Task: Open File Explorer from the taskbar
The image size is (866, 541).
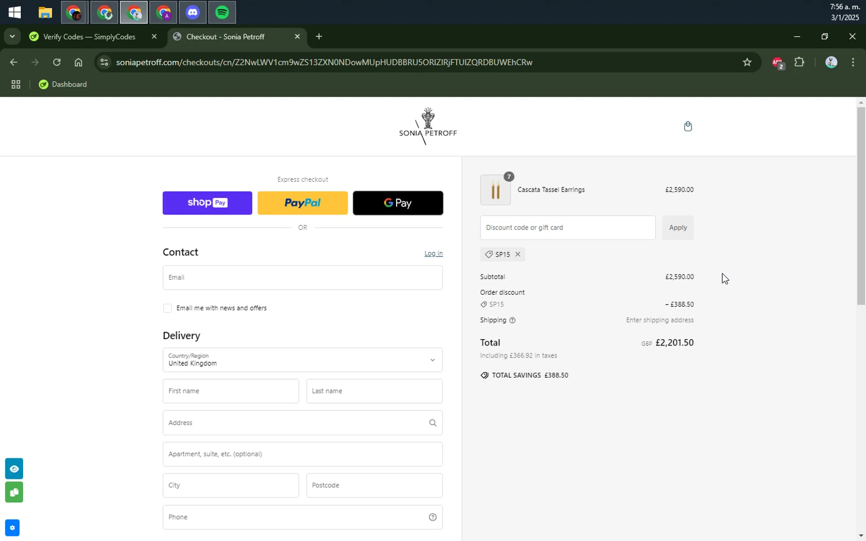Action: (45, 12)
